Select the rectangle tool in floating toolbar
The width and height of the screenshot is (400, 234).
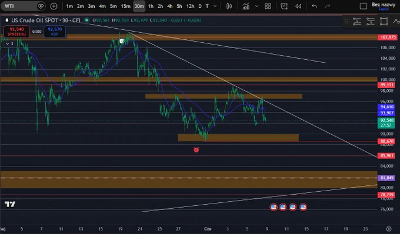(x=384, y=21)
